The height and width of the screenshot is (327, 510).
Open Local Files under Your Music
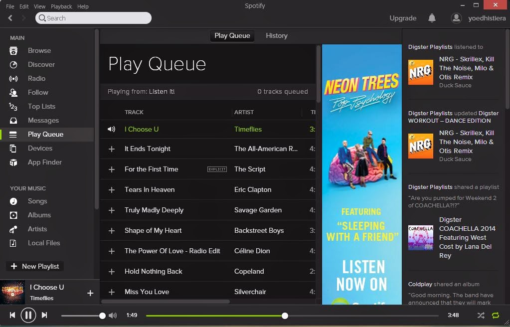[x=43, y=243]
